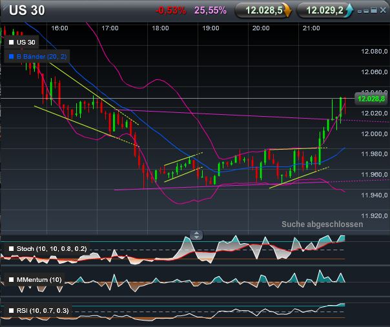
Task: Click the RSI (10, 0.7, 0.3) label
Action: tap(43, 311)
